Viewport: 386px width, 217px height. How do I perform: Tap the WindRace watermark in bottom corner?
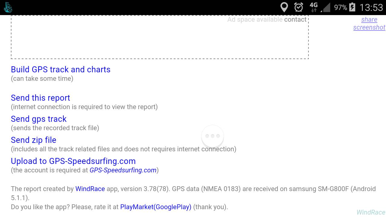click(x=371, y=212)
